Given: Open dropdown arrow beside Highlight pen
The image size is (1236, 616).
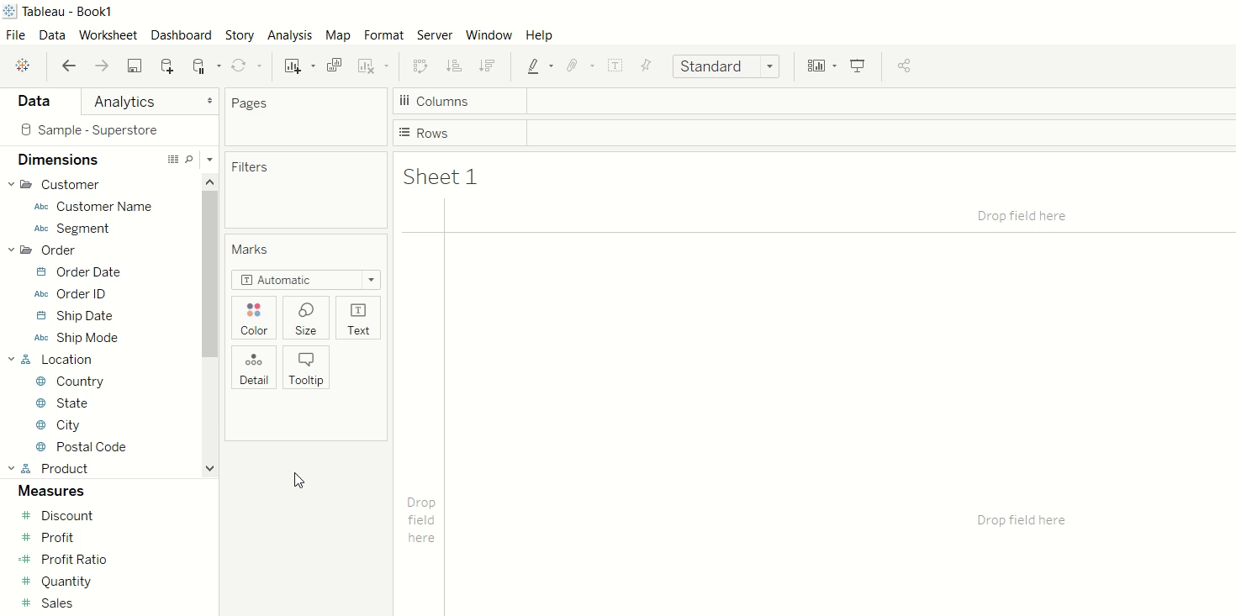Looking at the screenshot, I should click(x=551, y=66).
